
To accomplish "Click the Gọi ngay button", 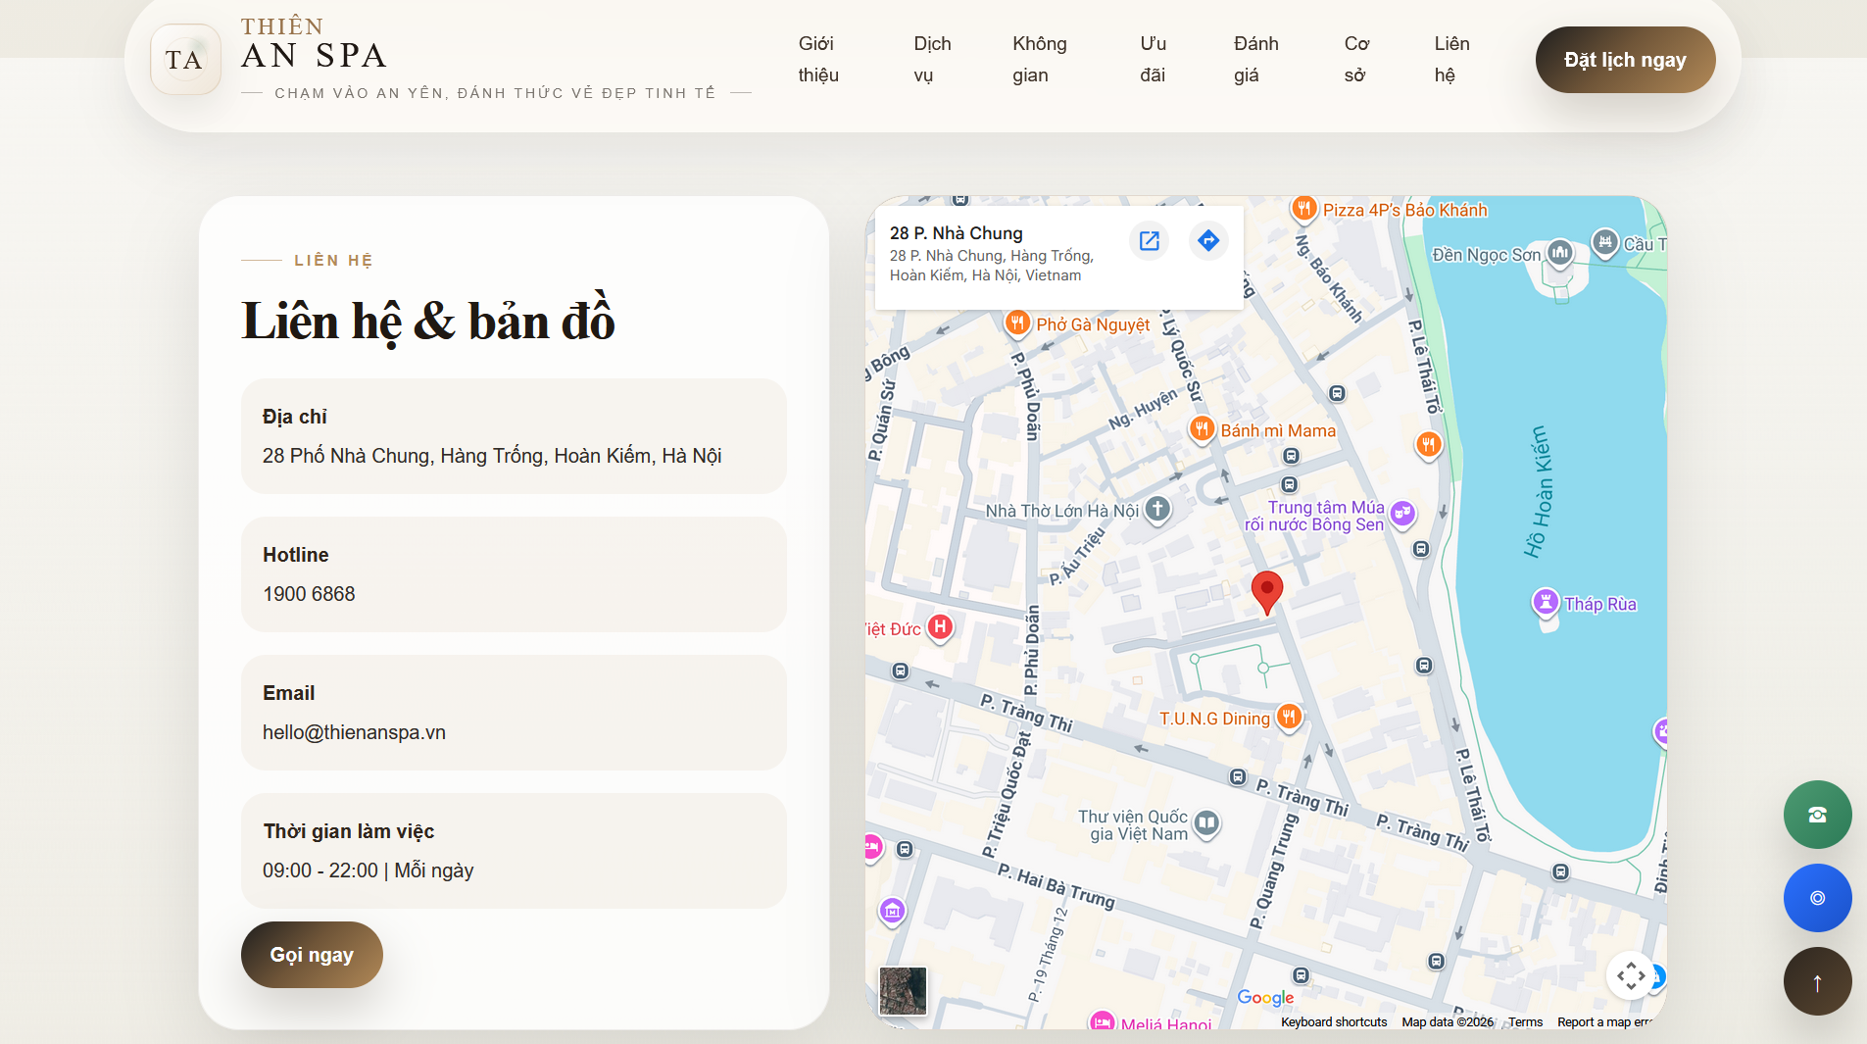I will click(312, 955).
